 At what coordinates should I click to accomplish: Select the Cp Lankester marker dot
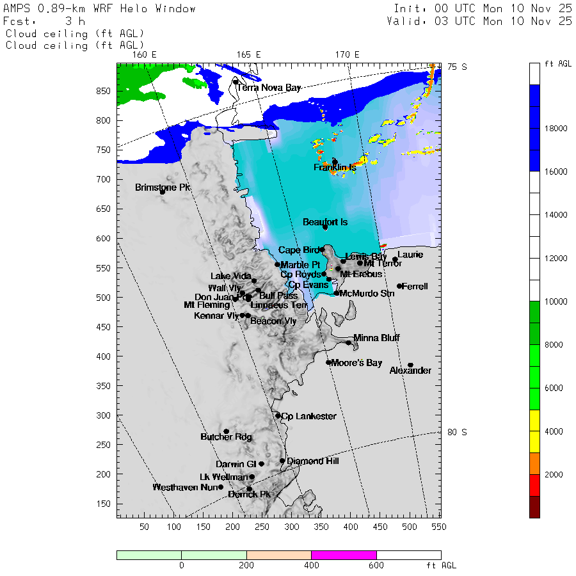tap(278, 416)
